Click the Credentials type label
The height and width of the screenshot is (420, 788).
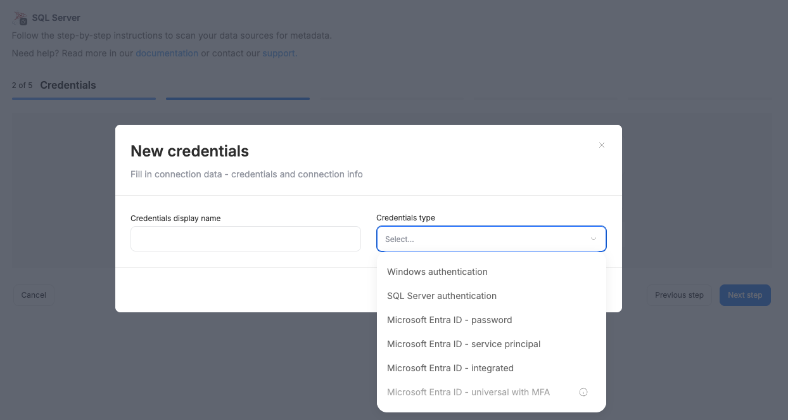(x=405, y=218)
